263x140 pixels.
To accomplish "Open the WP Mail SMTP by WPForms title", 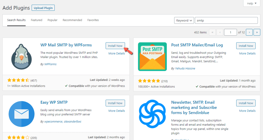I will (66, 45).
